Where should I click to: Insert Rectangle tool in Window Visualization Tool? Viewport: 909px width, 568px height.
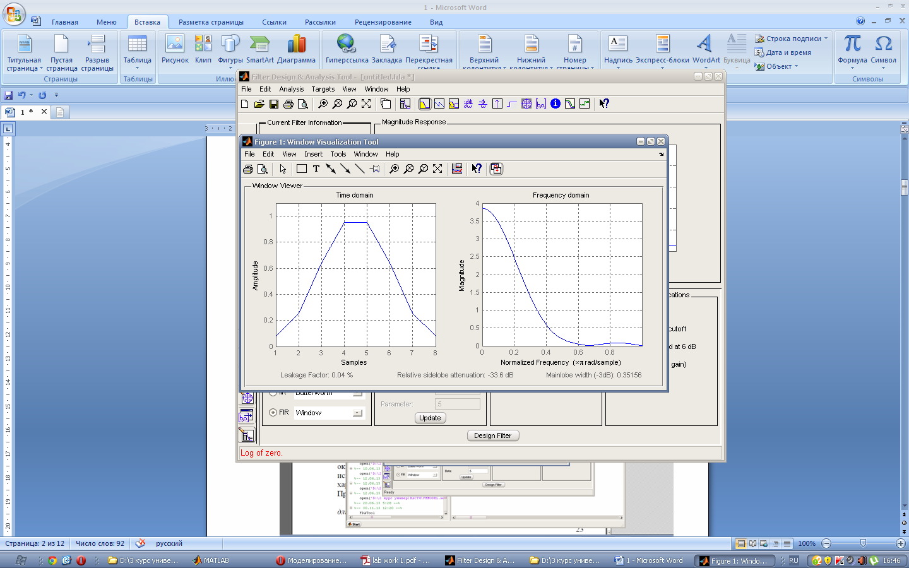point(302,169)
